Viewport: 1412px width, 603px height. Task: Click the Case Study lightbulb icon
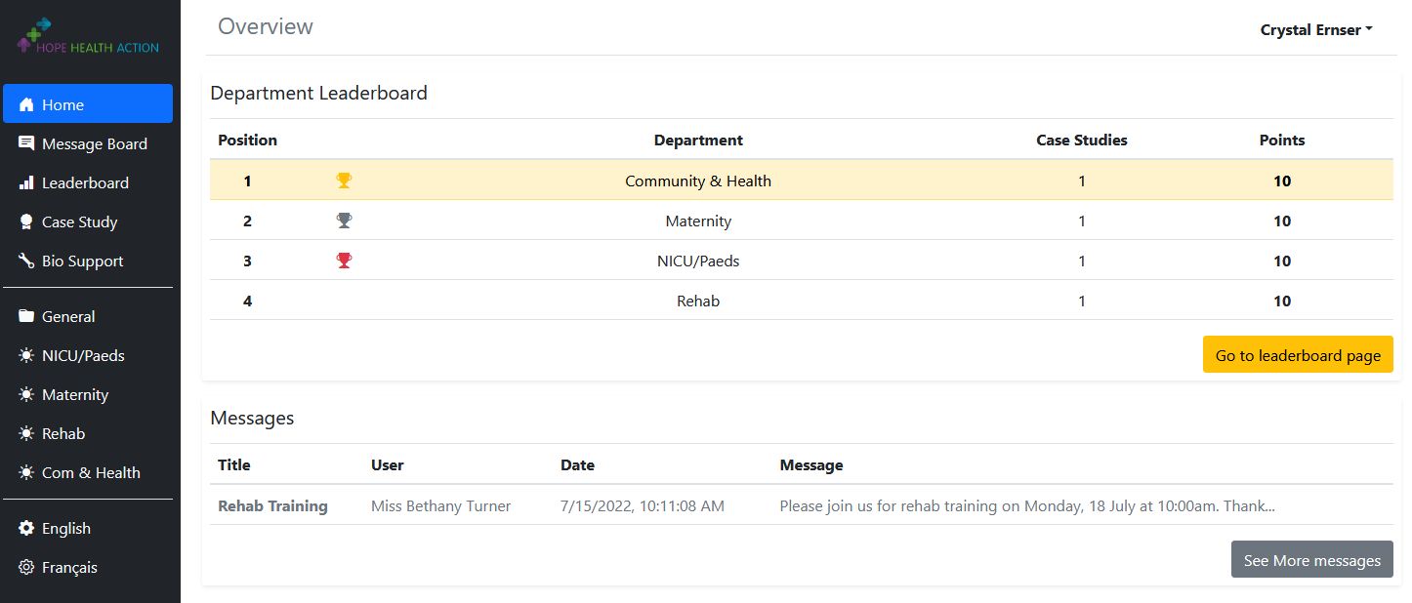click(26, 221)
